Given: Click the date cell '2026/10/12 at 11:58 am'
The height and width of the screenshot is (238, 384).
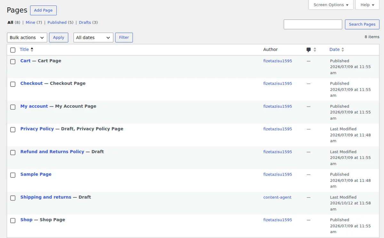Looking at the screenshot, I should click(350, 206).
